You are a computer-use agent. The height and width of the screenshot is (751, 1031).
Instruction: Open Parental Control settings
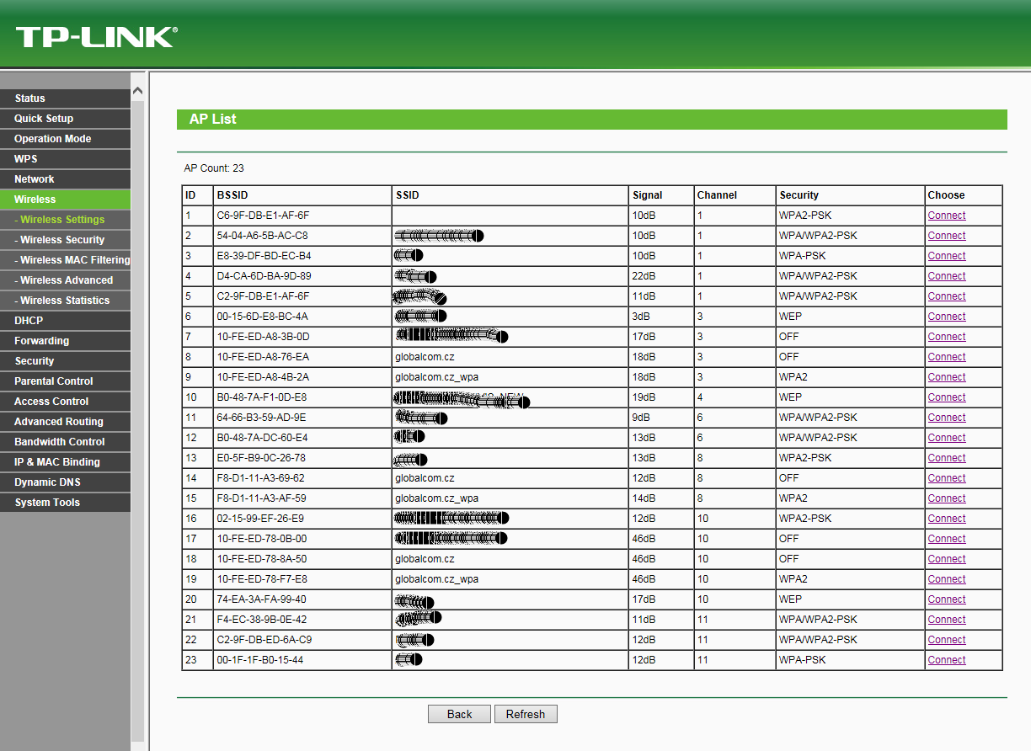tap(65, 381)
